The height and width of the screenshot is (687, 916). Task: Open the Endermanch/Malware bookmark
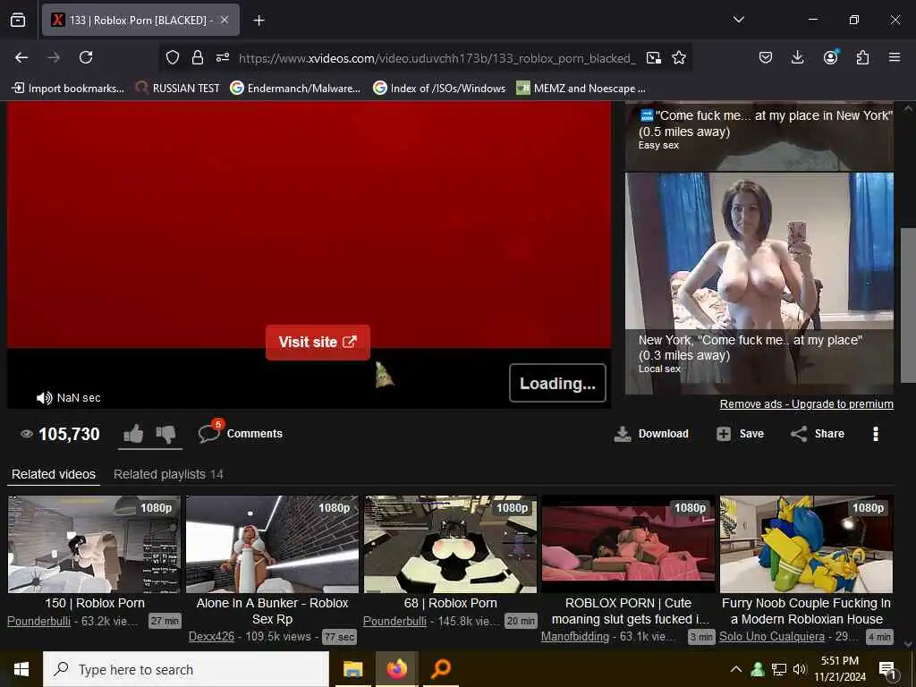295,89
